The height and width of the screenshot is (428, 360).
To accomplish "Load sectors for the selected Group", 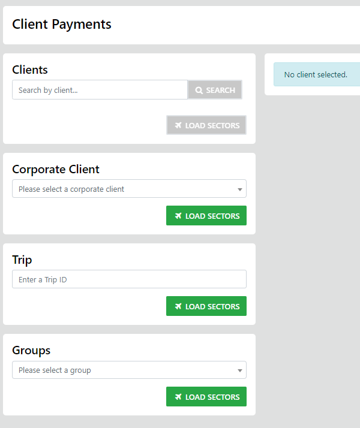I will (206, 397).
